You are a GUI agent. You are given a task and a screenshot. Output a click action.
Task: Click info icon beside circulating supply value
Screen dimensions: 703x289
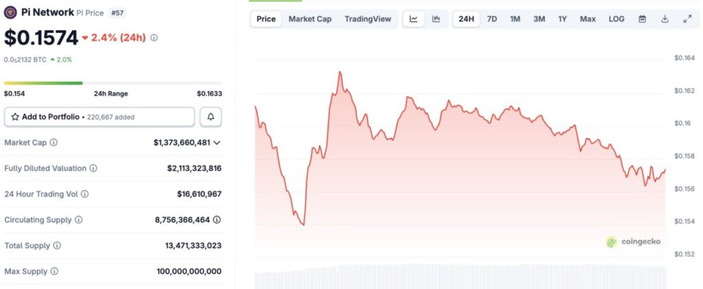[217, 220]
